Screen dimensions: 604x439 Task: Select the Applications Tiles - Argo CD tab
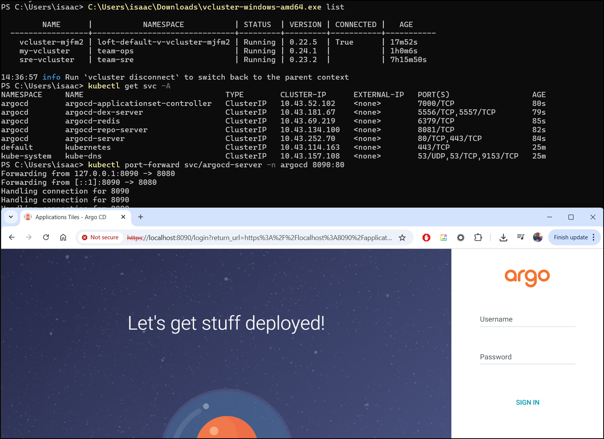76,217
